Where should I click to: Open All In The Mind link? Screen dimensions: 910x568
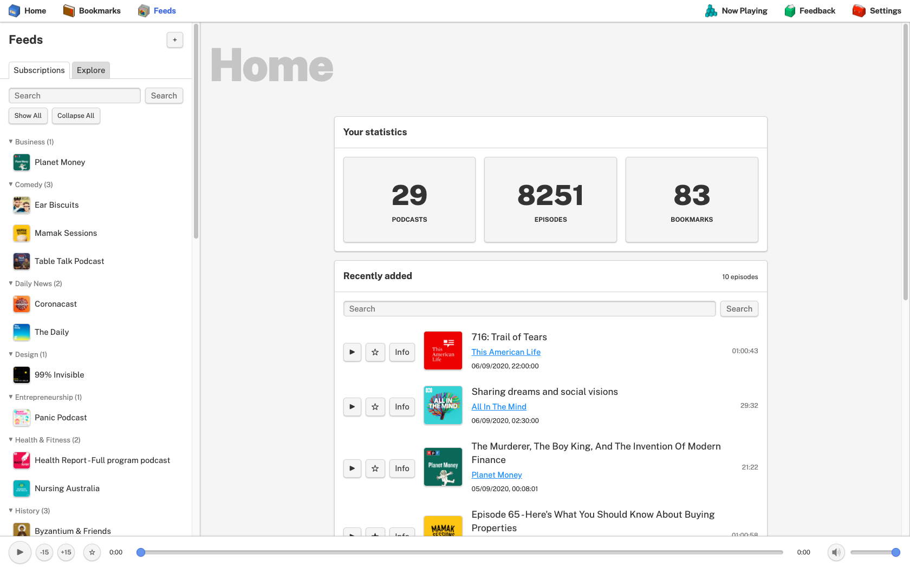pos(499,407)
